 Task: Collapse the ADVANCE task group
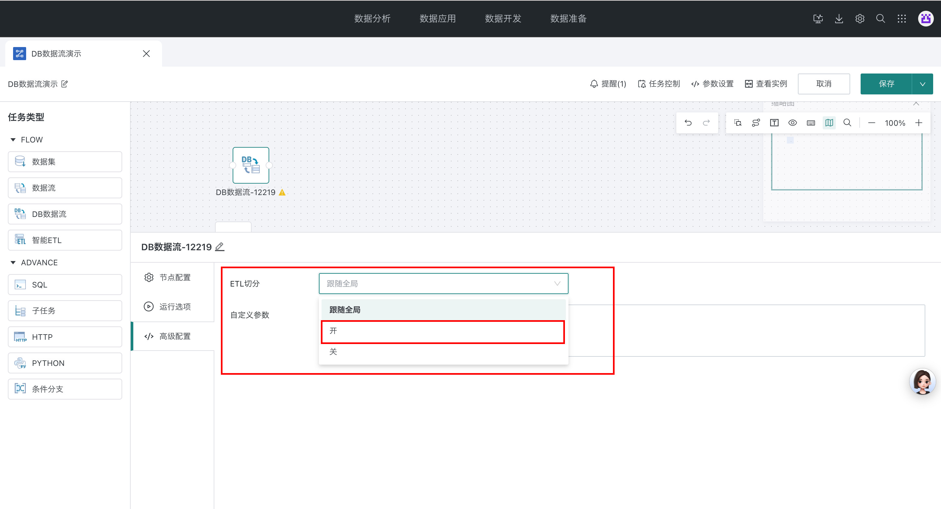pos(13,263)
